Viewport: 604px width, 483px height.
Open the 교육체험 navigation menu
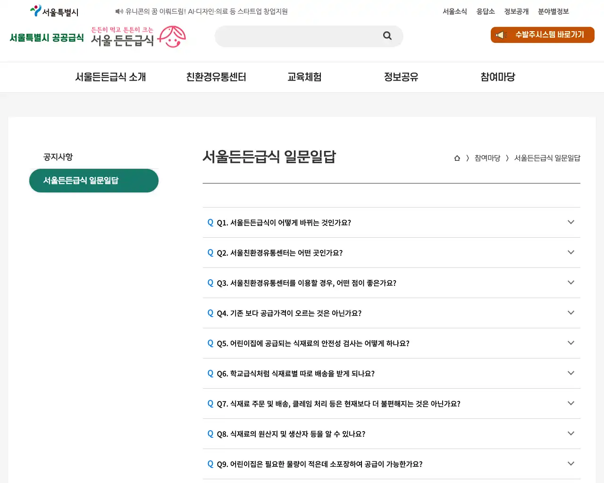[304, 77]
